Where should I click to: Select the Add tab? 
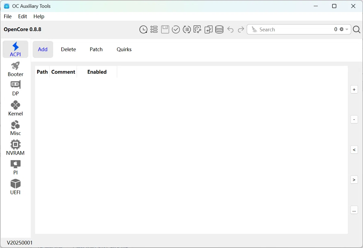[x=43, y=49]
